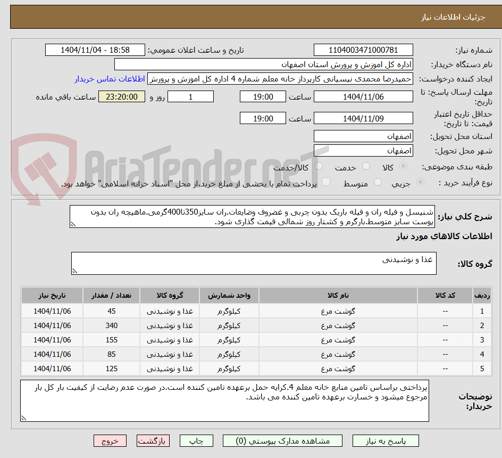The image size is (502, 458).
Task: Click گوشت مرغ in row 2
Action: [338, 325]
